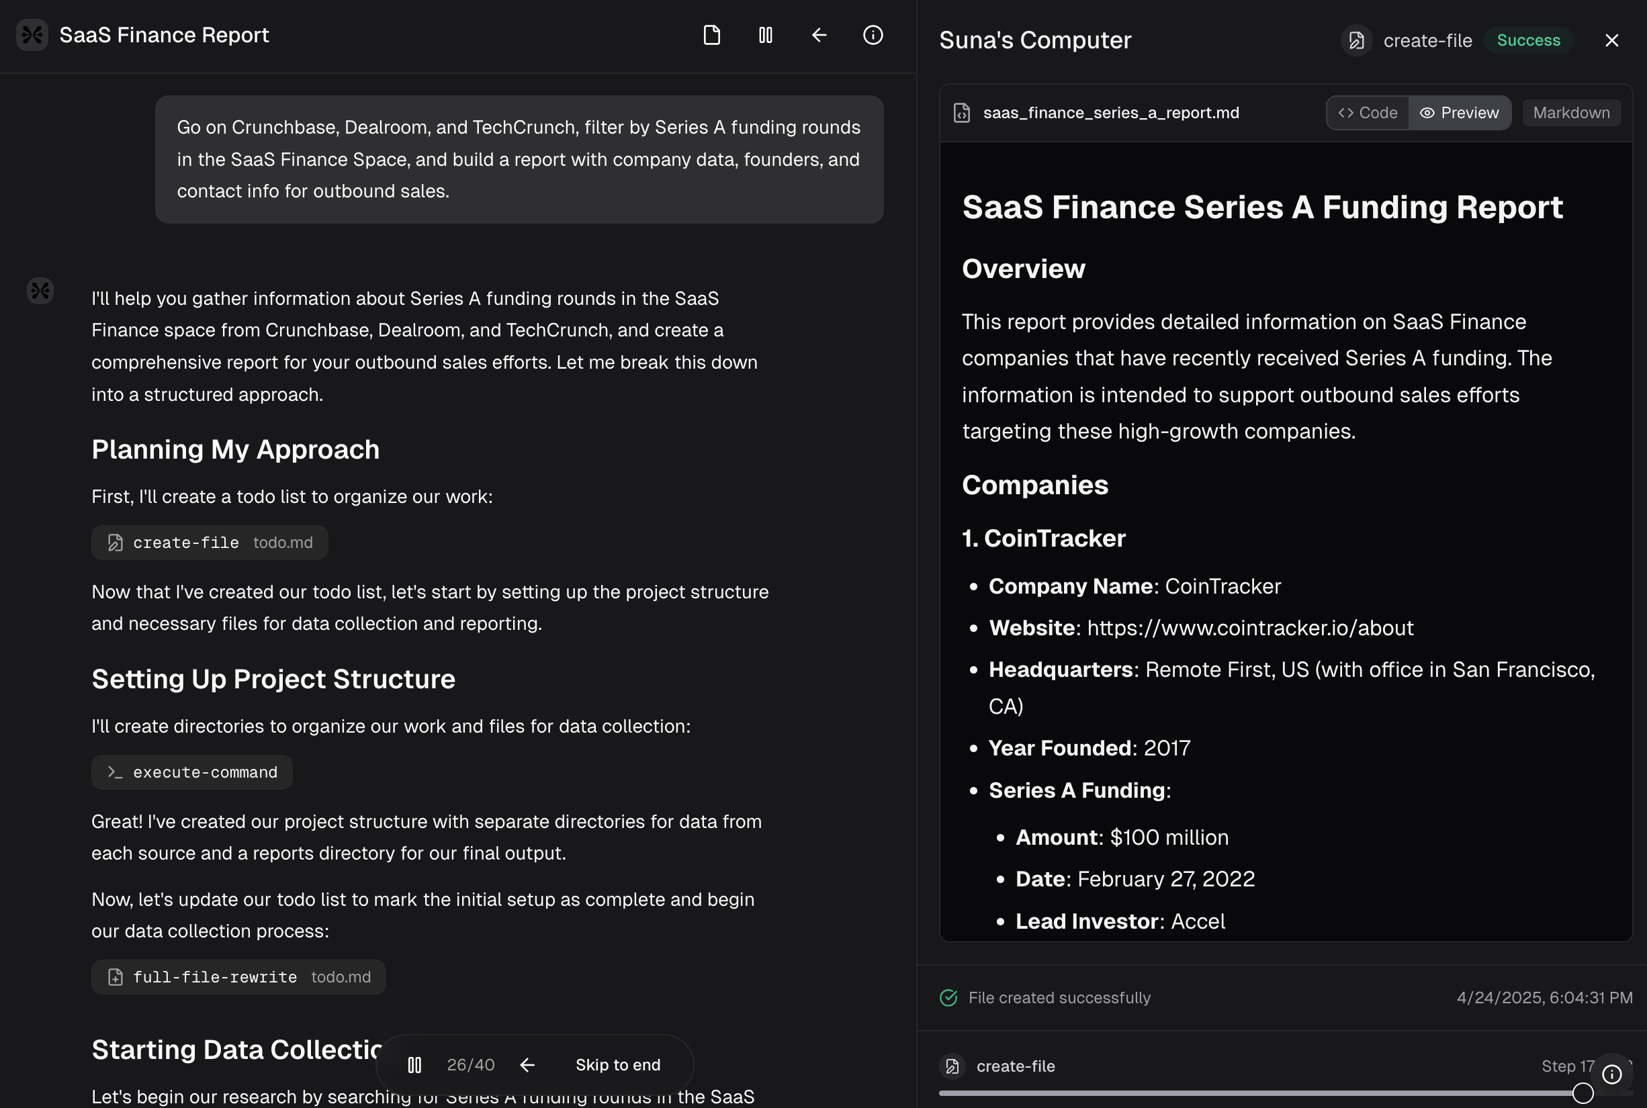Image resolution: width=1647 pixels, height=1108 pixels.
Task: Switch to Preview view of the file
Action: tap(1460, 113)
